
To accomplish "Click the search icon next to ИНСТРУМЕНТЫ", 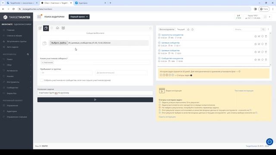I will click(x=28, y=54).
